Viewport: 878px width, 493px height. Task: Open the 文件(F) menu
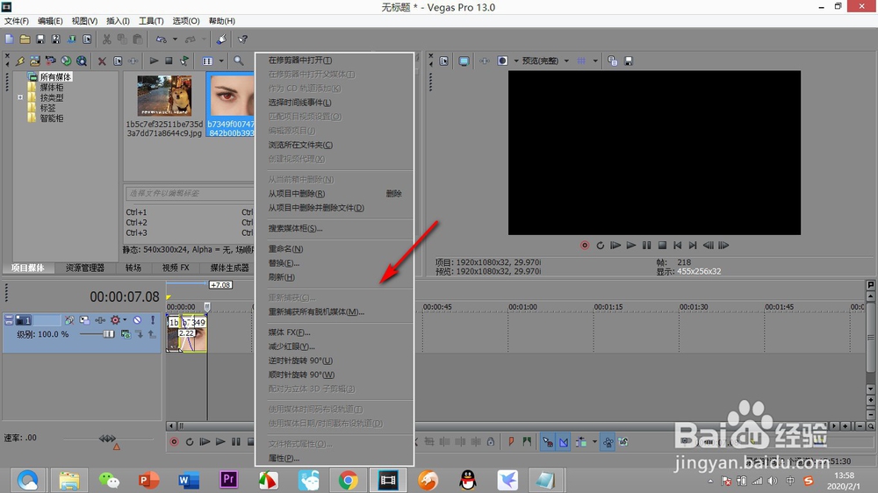click(16, 21)
